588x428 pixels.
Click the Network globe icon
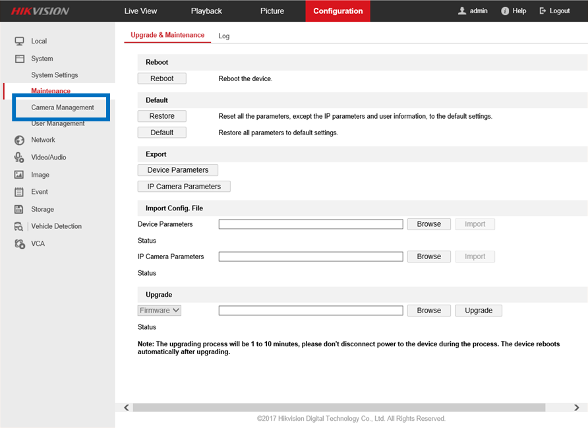tap(19, 140)
